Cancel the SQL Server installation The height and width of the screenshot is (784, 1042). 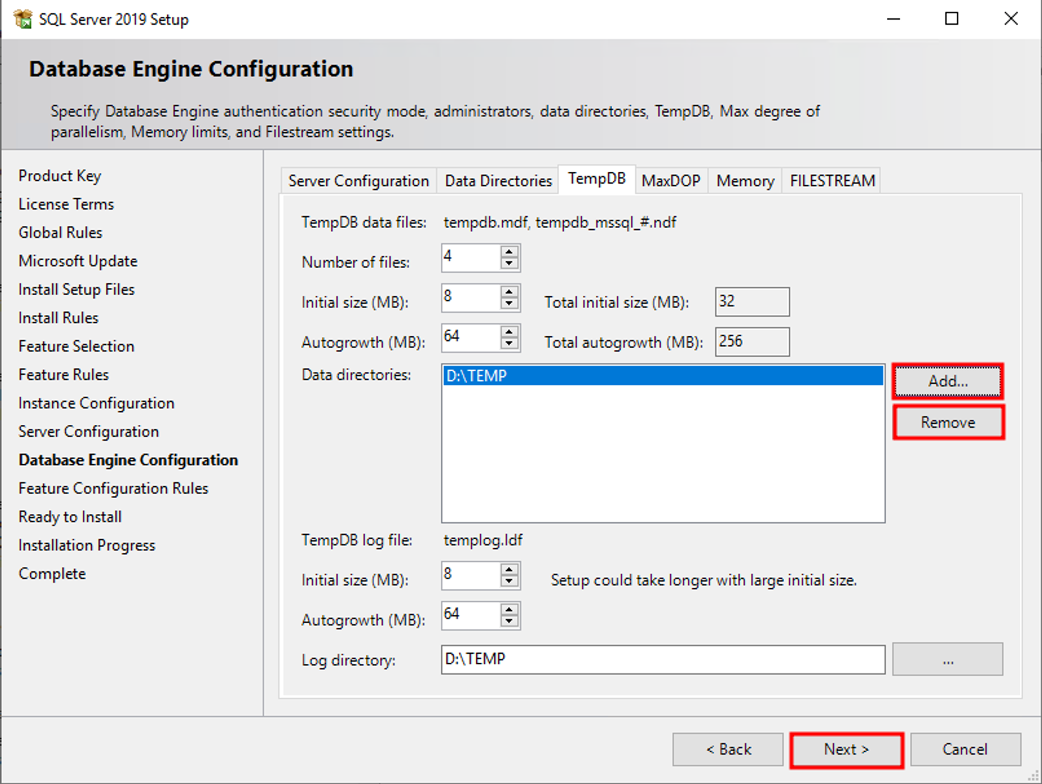pos(965,749)
